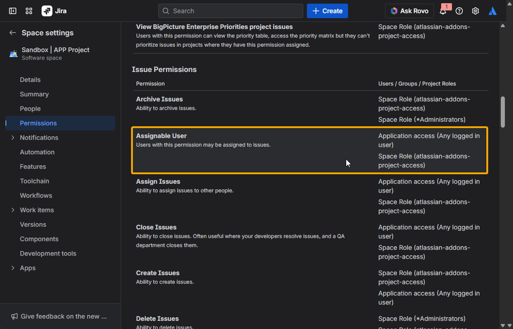Open Automation settings
The width and height of the screenshot is (513, 329).
pos(37,152)
